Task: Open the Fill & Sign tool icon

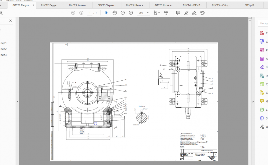Action: coord(262,67)
